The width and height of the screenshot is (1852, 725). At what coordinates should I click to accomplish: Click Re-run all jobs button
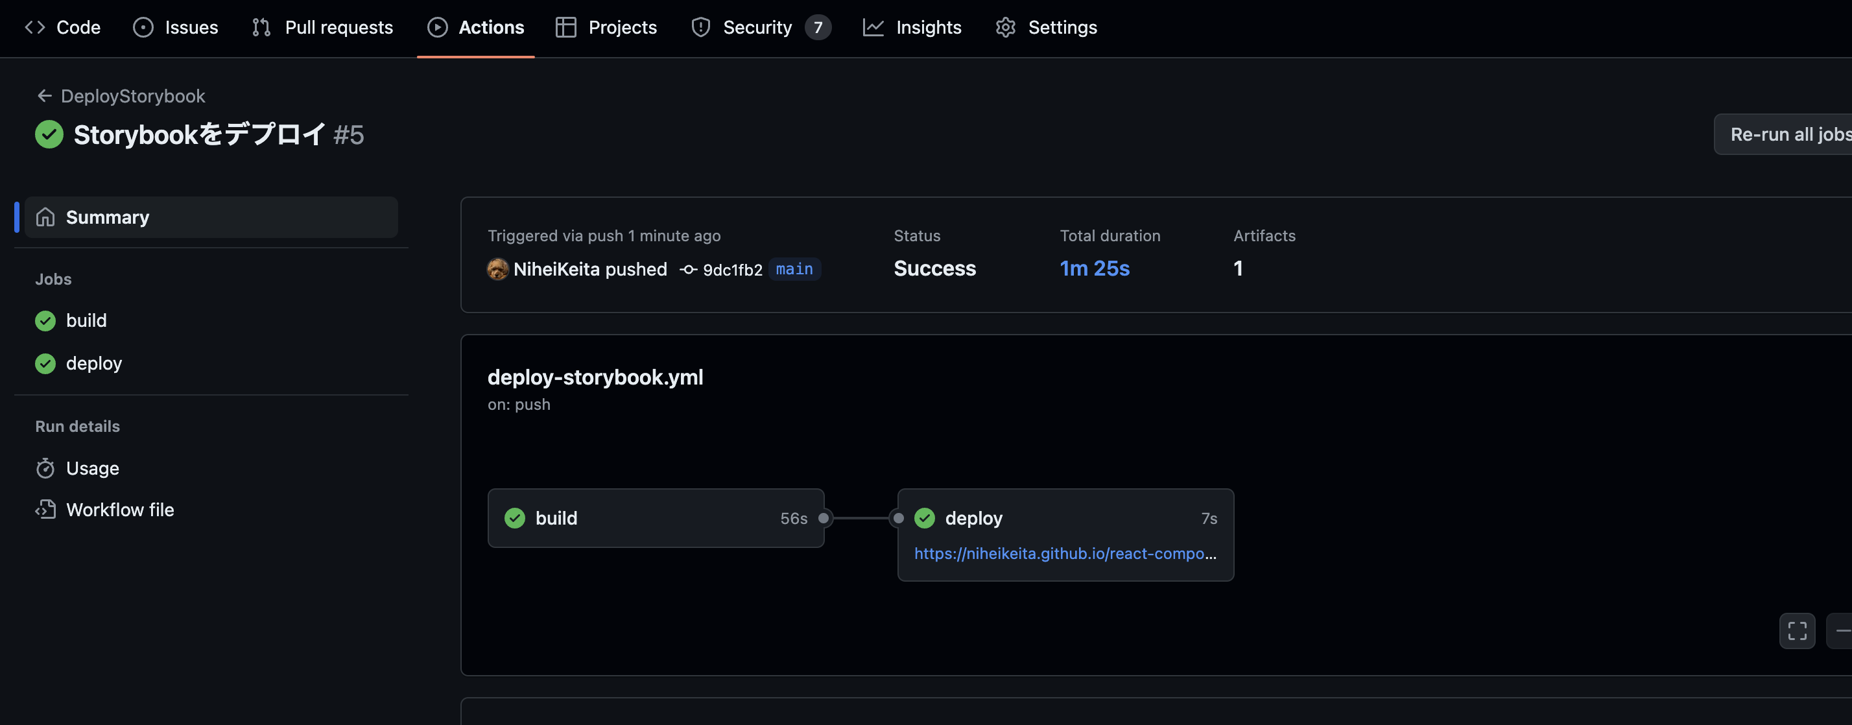[1788, 134]
